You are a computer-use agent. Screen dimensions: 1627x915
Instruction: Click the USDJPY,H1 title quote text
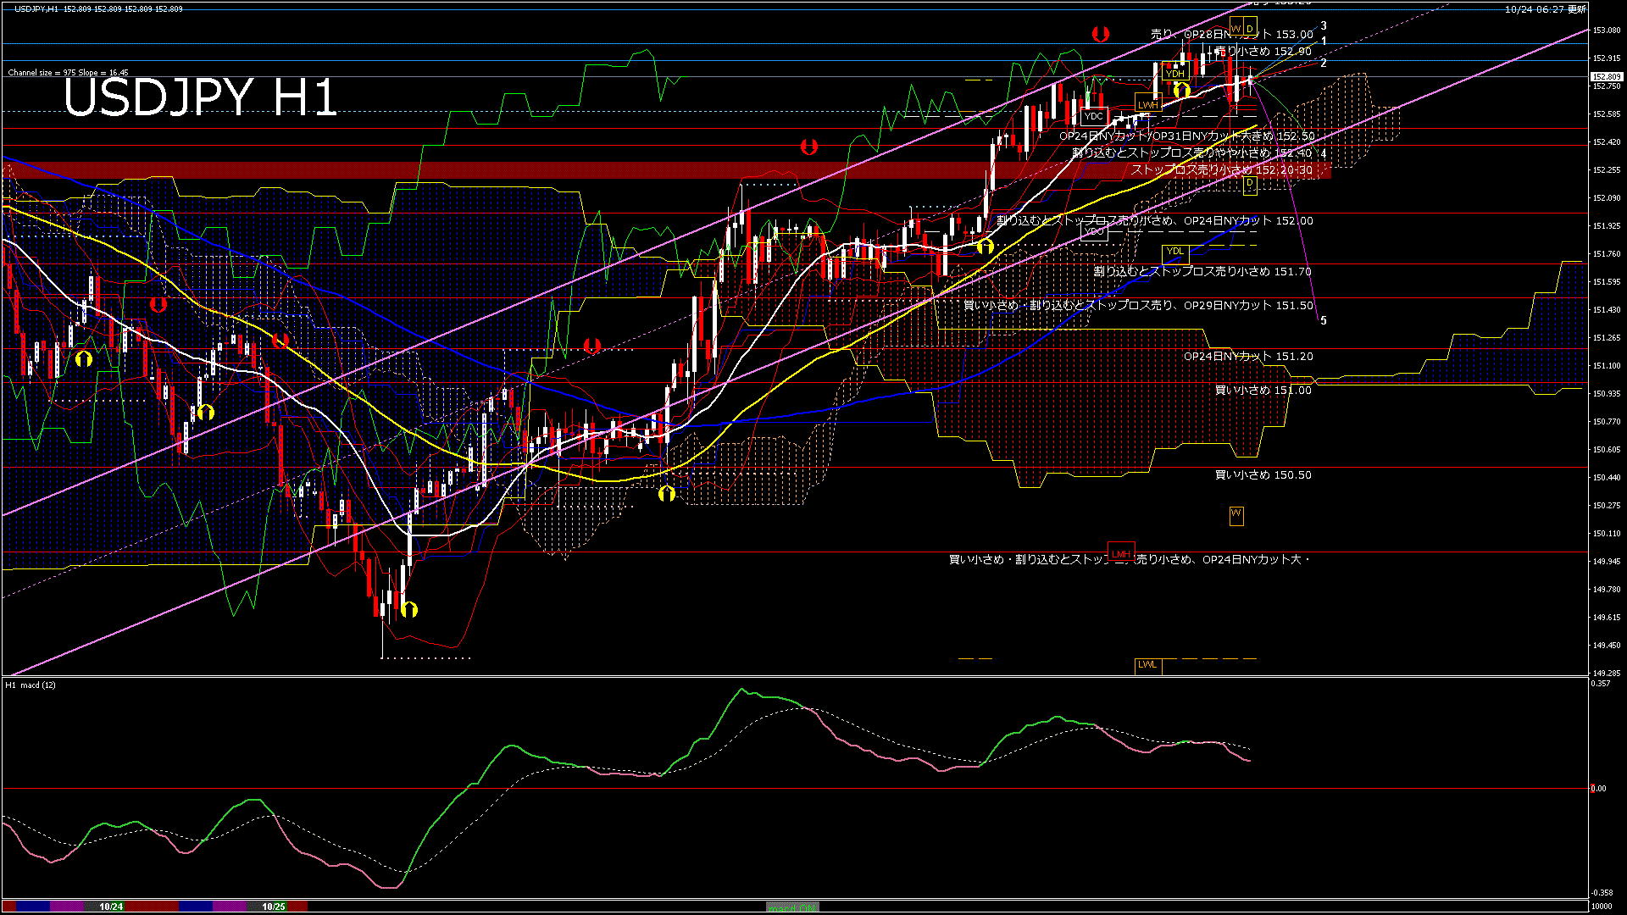[97, 8]
